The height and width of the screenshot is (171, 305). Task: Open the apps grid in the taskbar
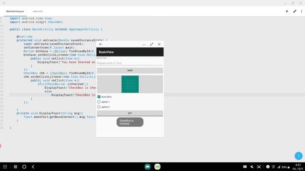pyautogui.click(x=5, y=167)
